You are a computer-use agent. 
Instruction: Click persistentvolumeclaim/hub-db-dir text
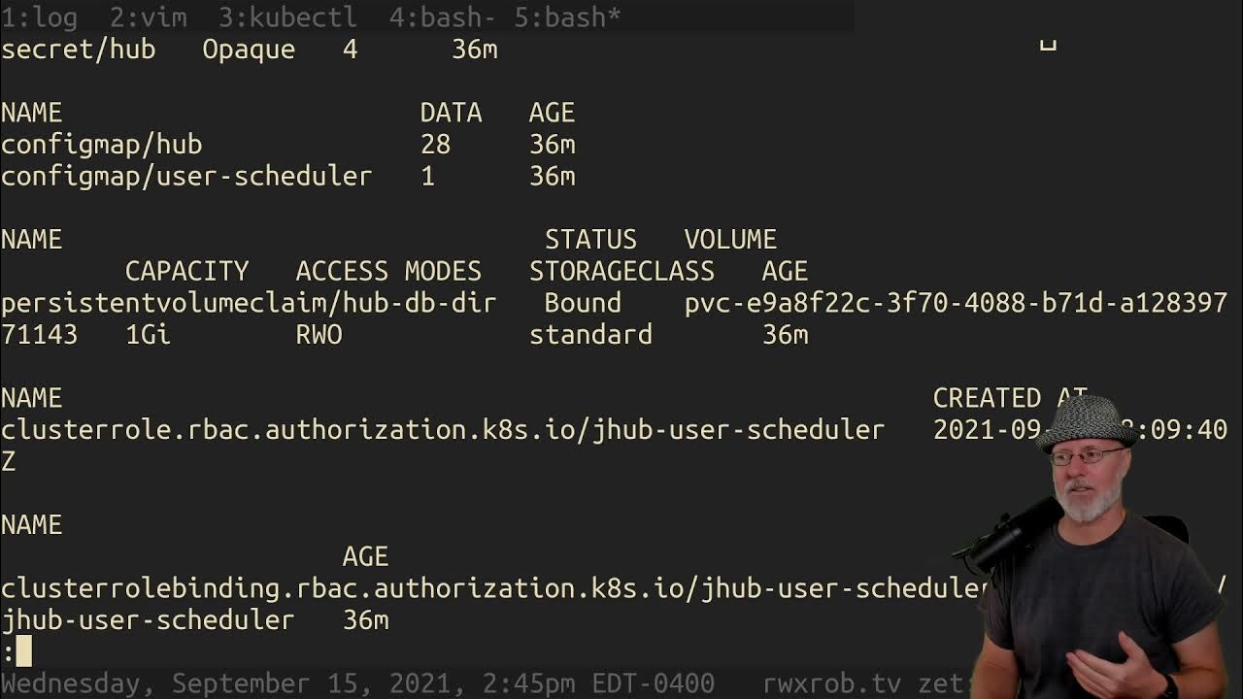point(249,303)
